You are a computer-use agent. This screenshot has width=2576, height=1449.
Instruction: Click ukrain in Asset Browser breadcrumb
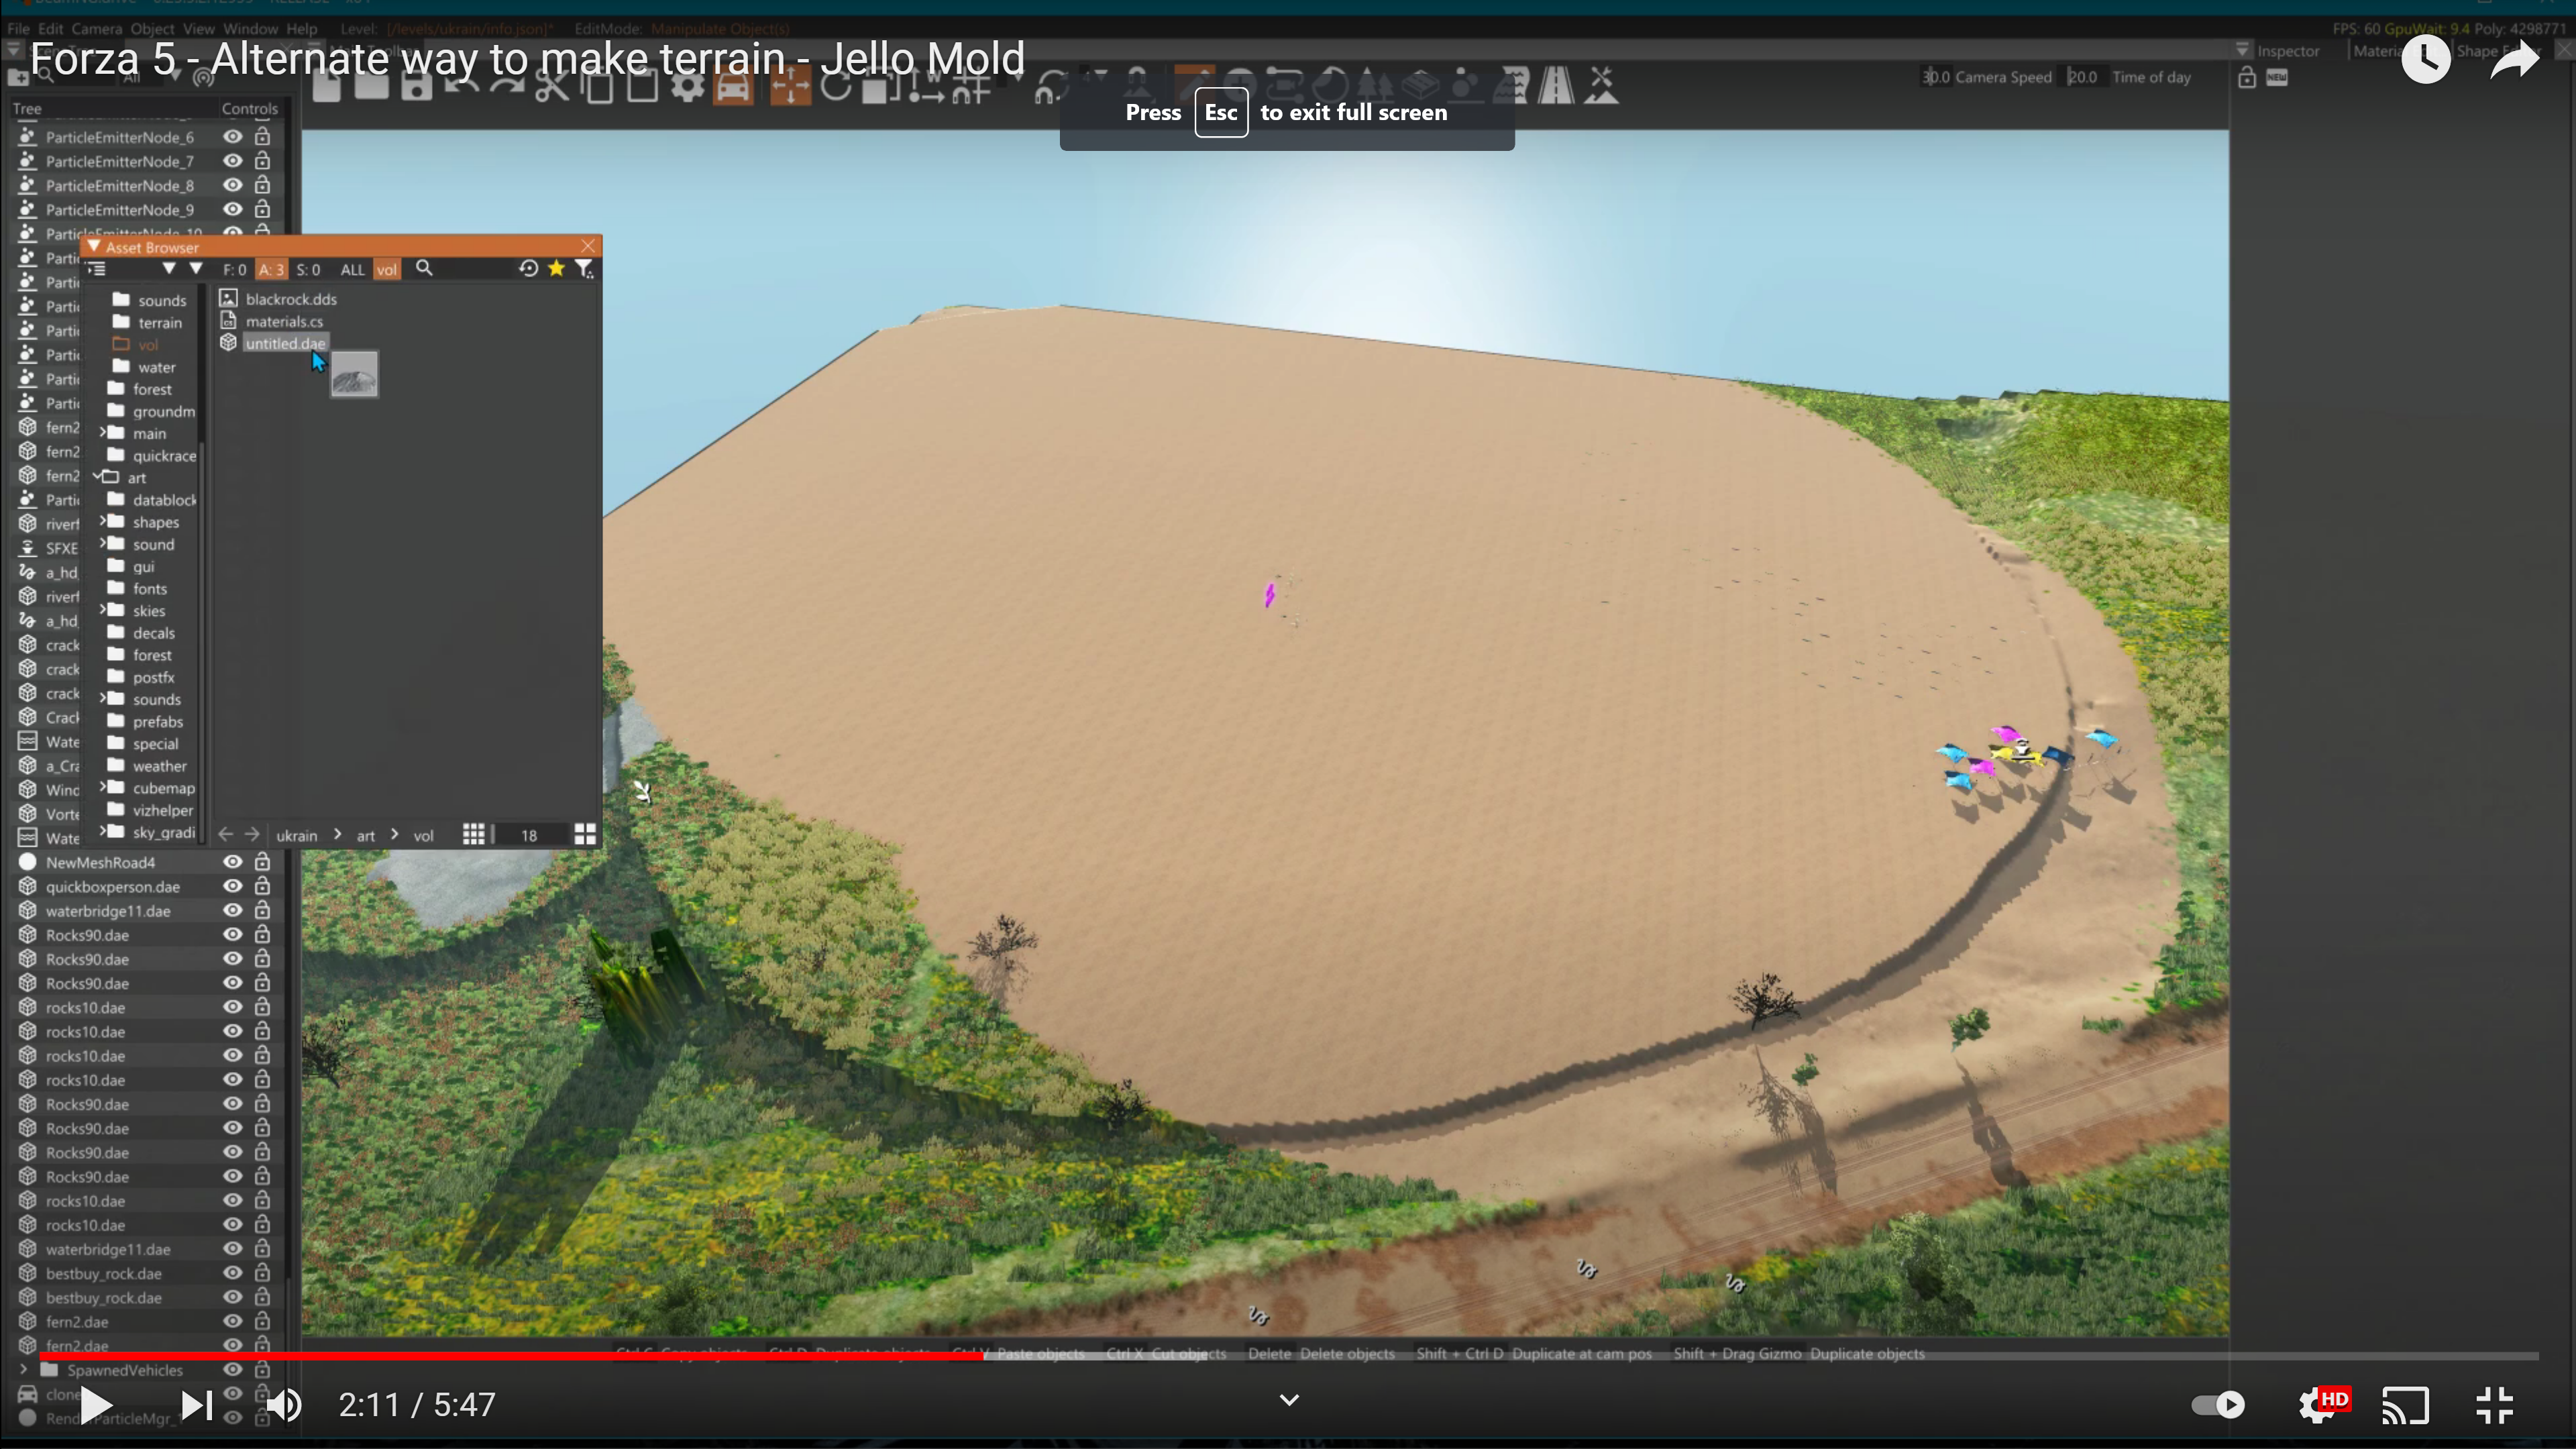click(x=296, y=835)
